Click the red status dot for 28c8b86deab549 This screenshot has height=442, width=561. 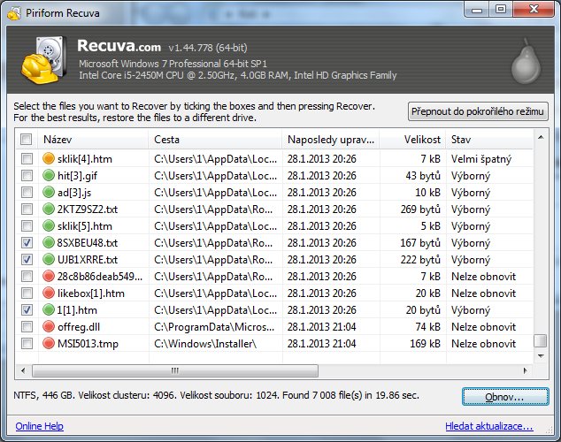(x=49, y=276)
